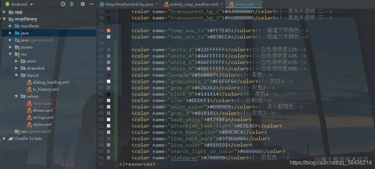Expand the Gradle Scripts node
Screen dimensions: 375x169
(x=4, y=139)
